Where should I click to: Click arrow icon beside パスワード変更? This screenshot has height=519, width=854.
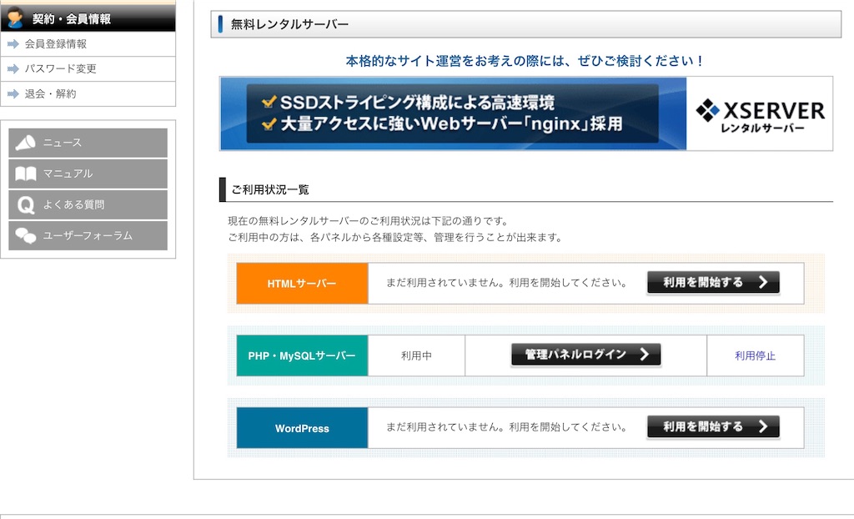coord(13,68)
